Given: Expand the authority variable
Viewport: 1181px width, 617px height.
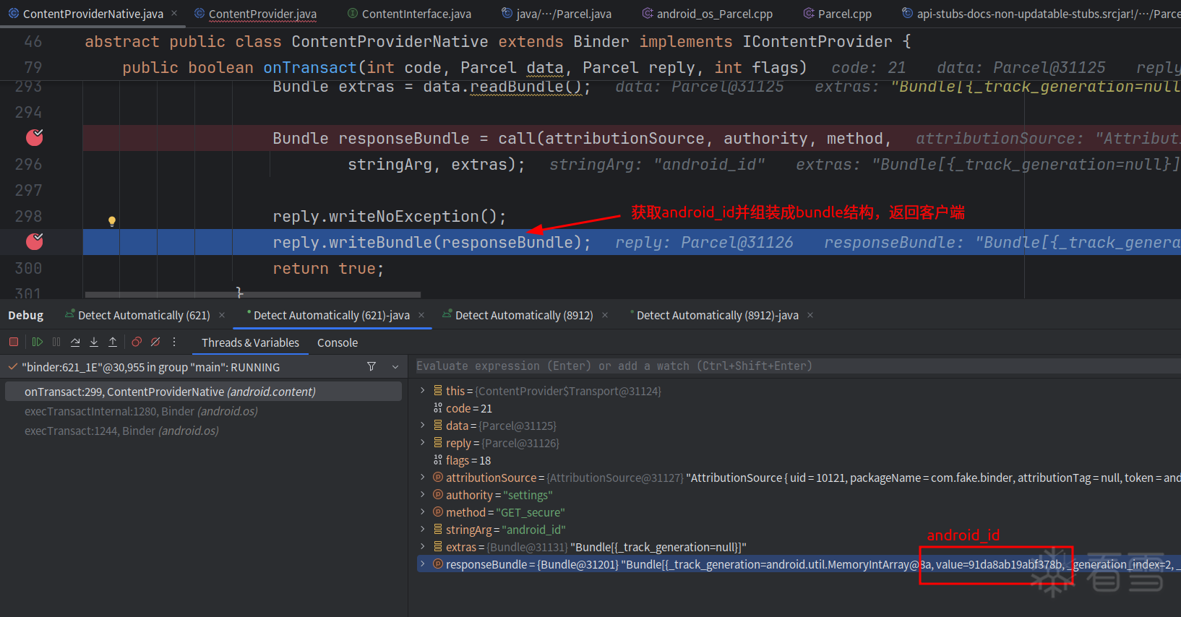Looking at the screenshot, I should coord(423,495).
